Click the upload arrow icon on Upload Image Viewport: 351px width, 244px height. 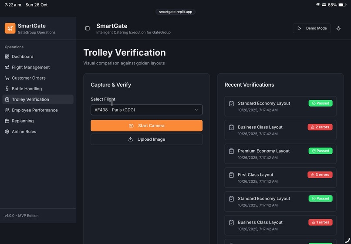coord(131,139)
